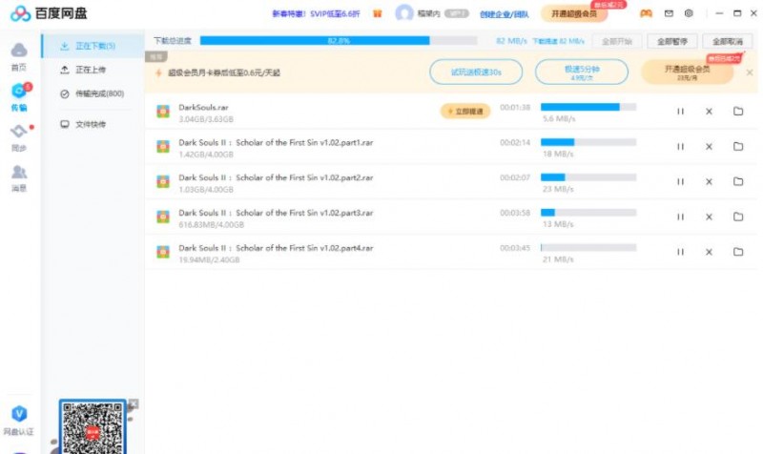Dismiss the membership promo banner
Viewport: 763px width, 454px height.
750,72
